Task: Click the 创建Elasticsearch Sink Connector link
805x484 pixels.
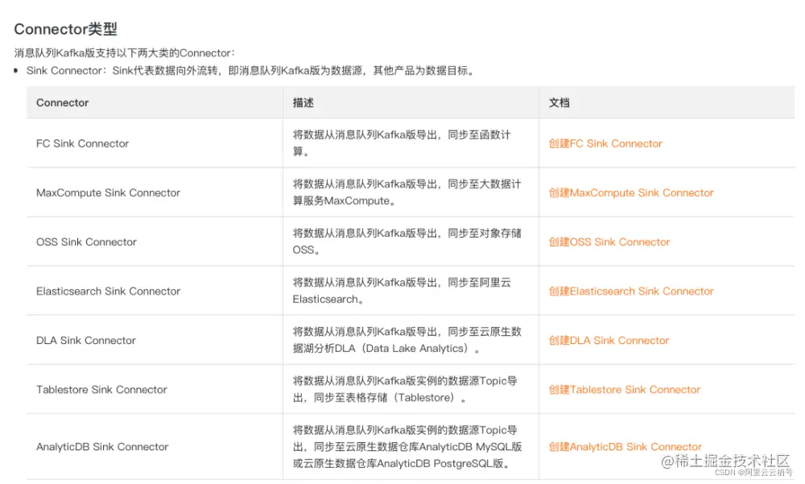Action: pos(631,292)
